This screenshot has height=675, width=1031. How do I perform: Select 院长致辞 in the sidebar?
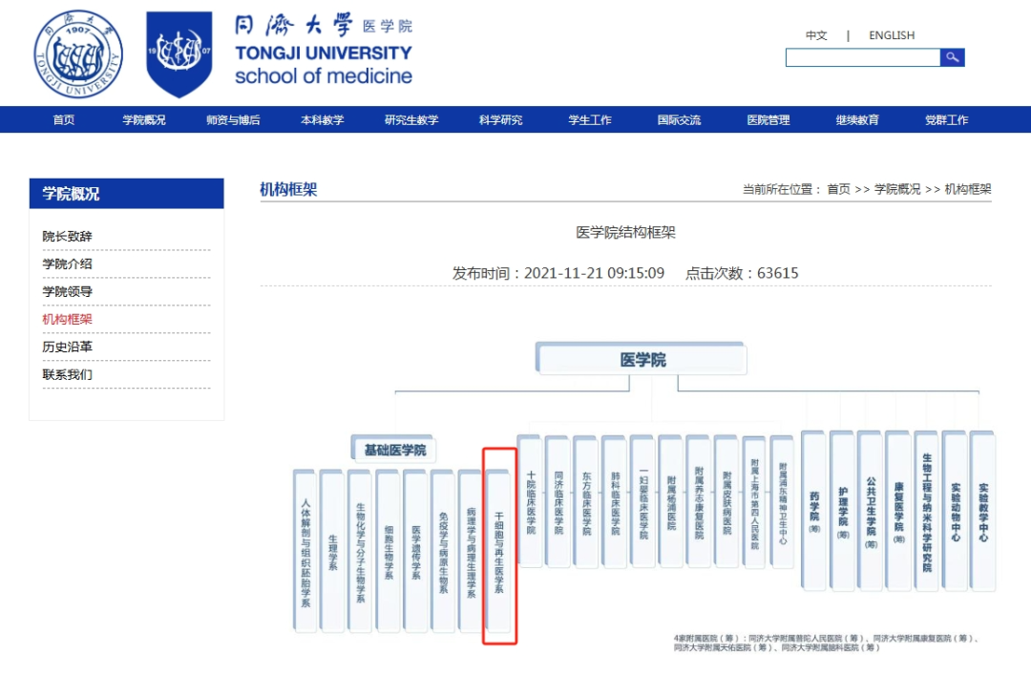click(68, 237)
